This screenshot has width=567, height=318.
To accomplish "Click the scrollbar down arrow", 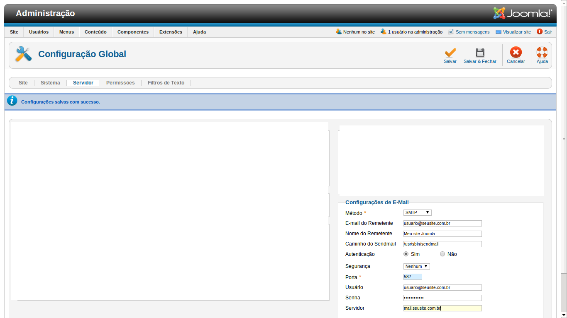I will [564, 315].
